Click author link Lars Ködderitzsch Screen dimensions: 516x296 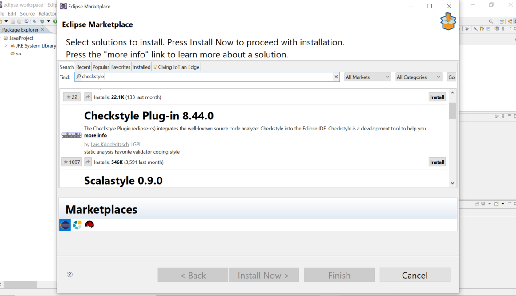pyautogui.click(x=110, y=144)
